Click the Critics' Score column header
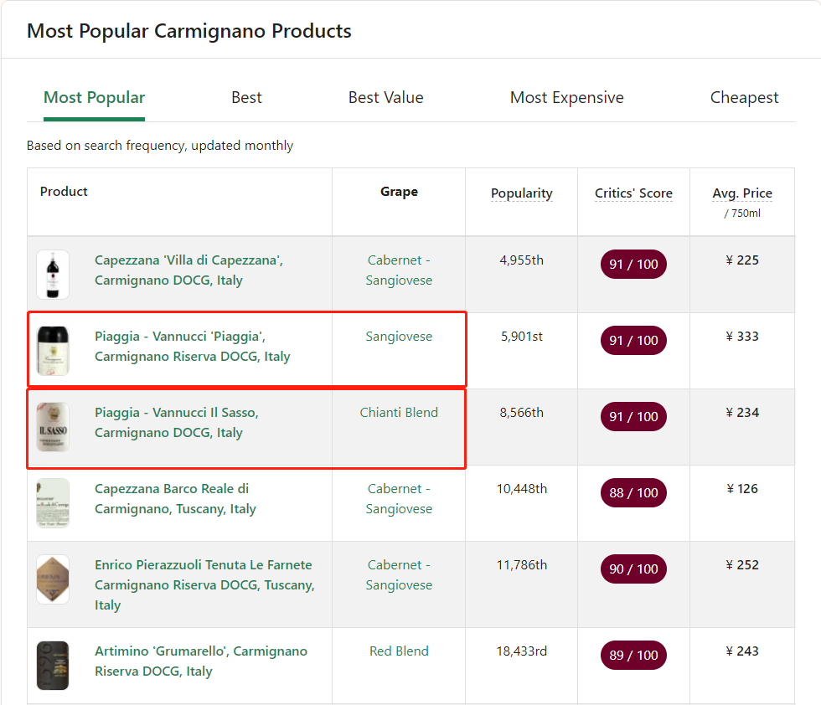The image size is (821, 705). coord(633,193)
